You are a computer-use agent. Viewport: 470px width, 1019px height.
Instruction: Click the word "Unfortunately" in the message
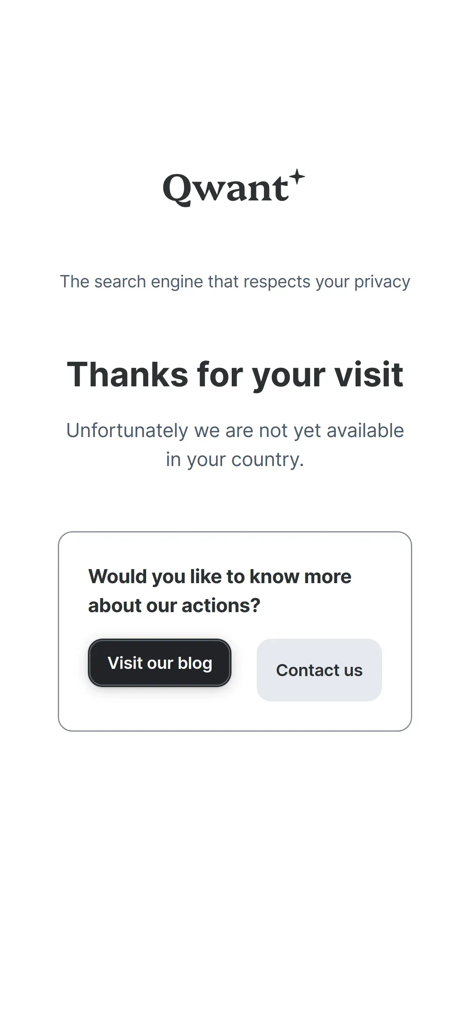[x=127, y=431]
